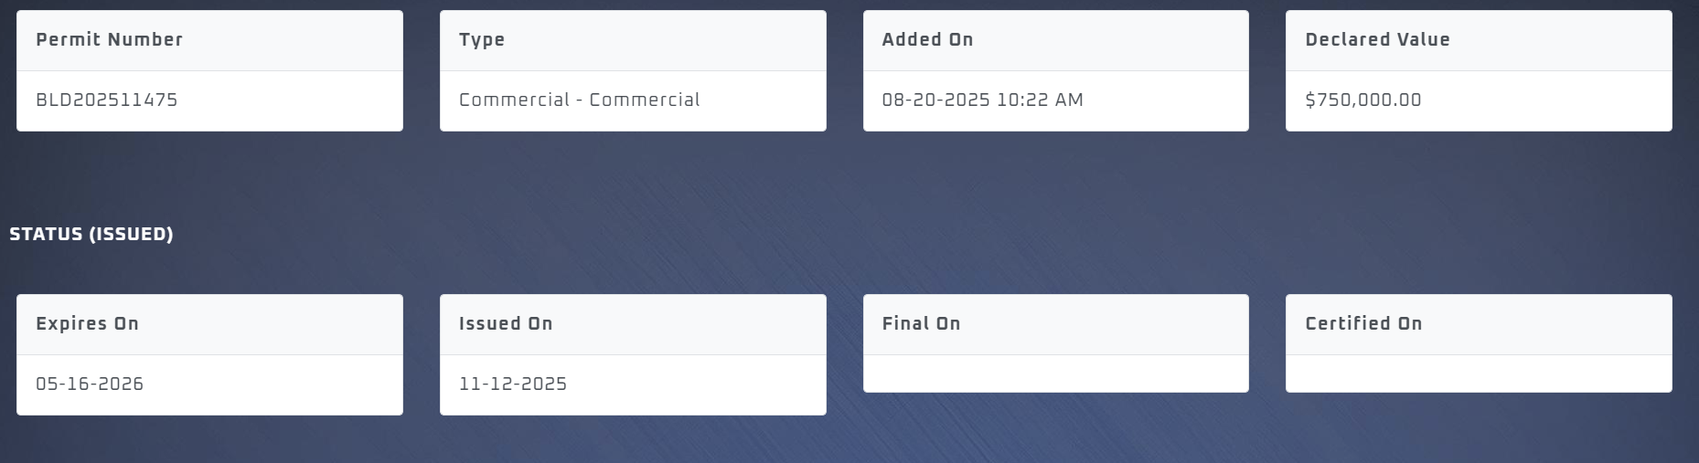Click the Final On card header
The width and height of the screenshot is (1699, 463).
[921, 324]
